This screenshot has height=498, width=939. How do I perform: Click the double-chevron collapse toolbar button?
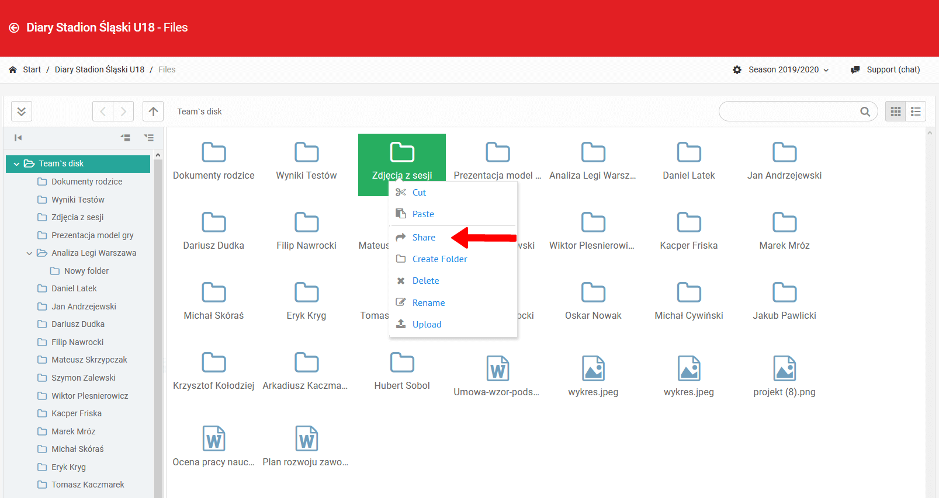pos(22,112)
